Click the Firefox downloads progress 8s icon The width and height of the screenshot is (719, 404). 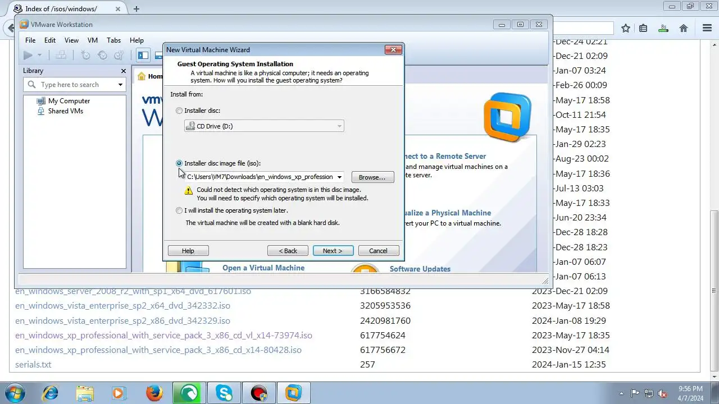pyautogui.click(x=663, y=28)
